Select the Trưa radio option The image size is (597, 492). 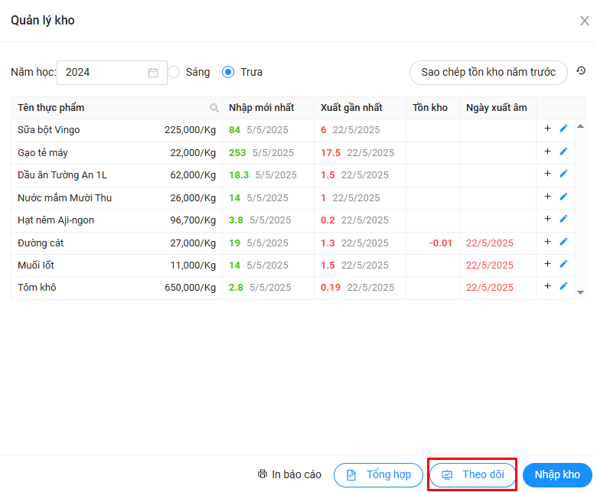point(228,72)
